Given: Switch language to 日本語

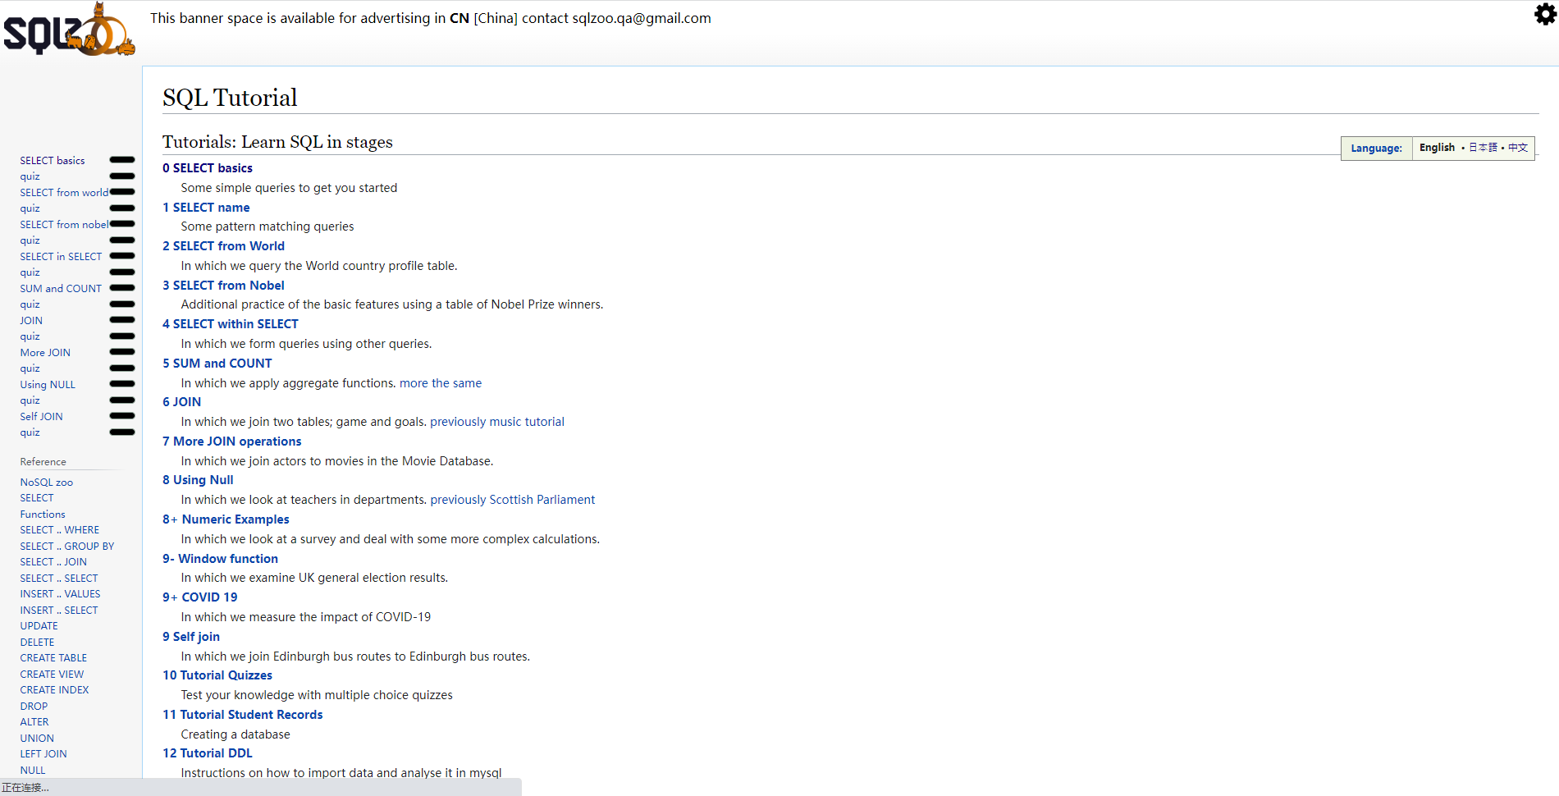Looking at the screenshot, I should 1483,148.
